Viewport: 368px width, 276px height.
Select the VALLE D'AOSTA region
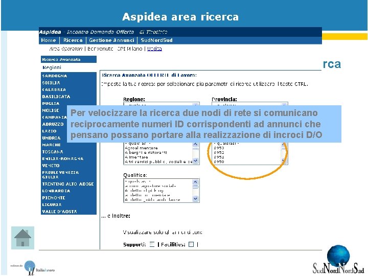[x=59, y=212]
